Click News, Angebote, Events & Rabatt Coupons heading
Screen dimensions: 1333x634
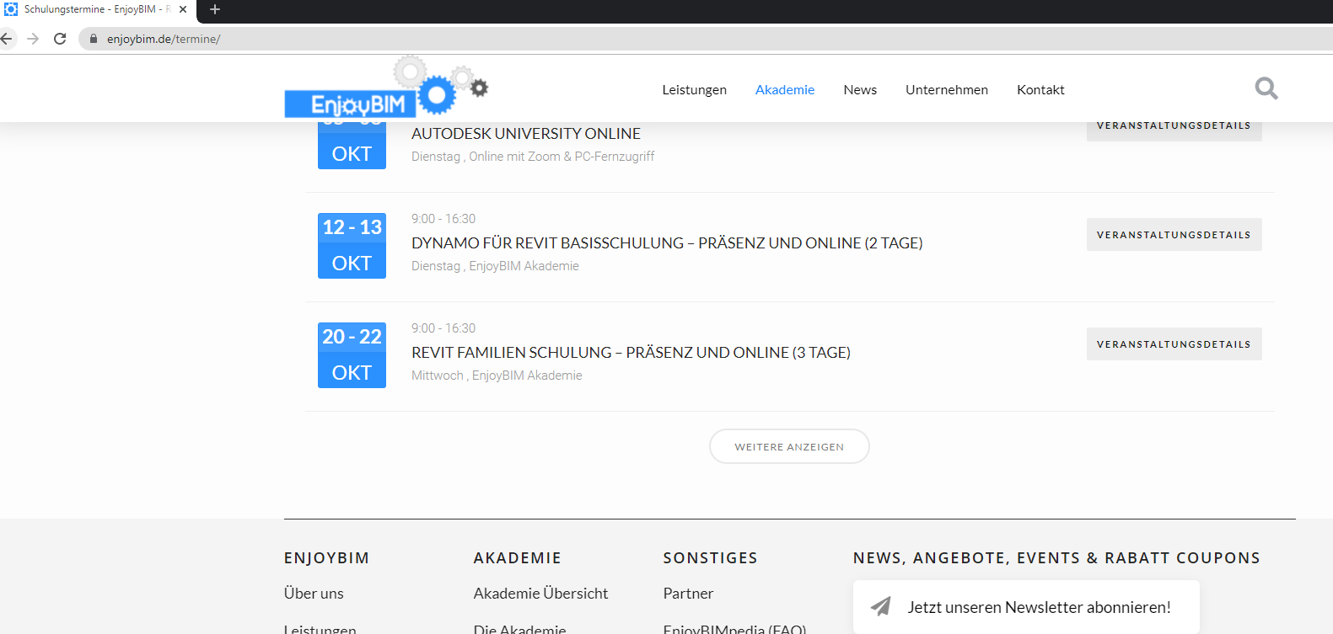1056,558
